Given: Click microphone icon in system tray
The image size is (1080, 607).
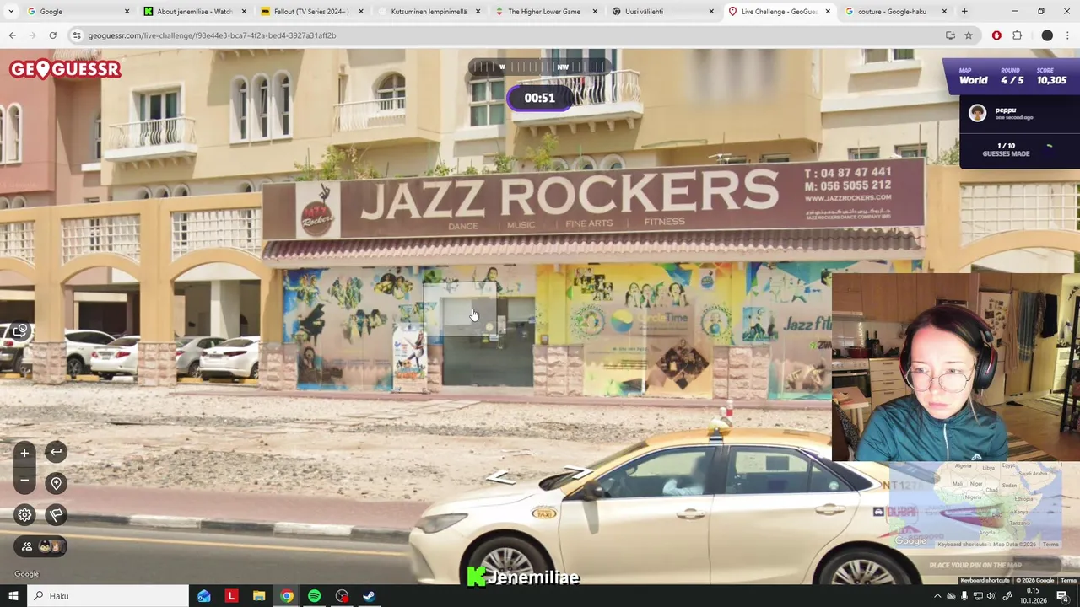Looking at the screenshot, I should (x=964, y=596).
